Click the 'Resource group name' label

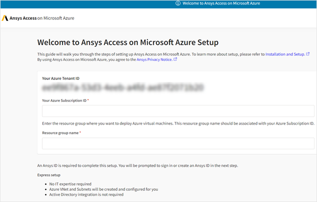61,133
